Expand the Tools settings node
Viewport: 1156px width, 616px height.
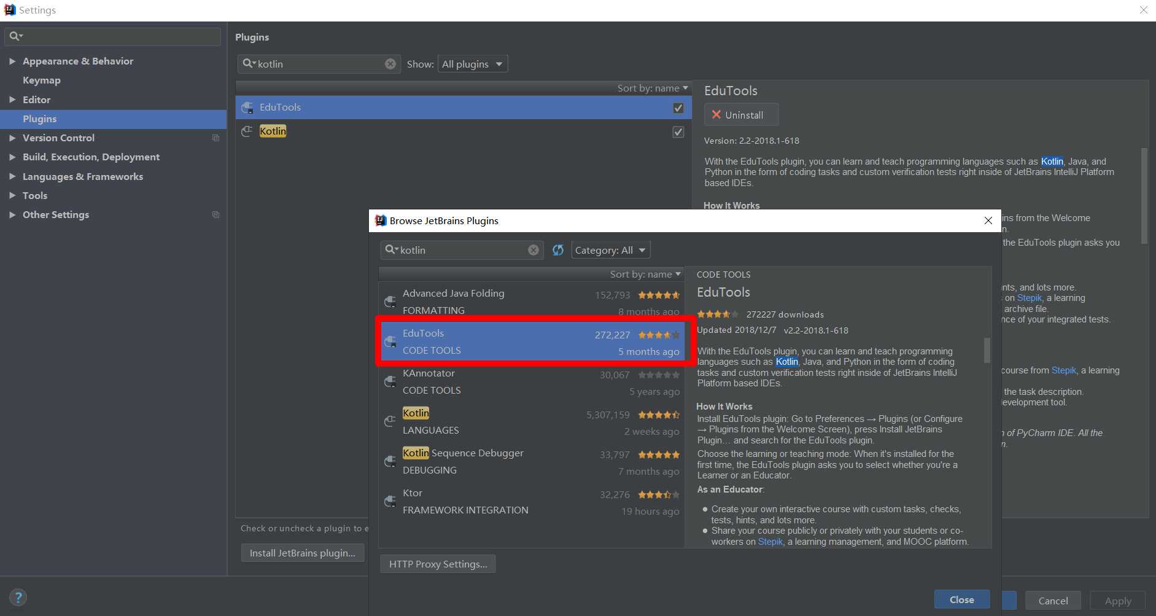(x=12, y=195)
